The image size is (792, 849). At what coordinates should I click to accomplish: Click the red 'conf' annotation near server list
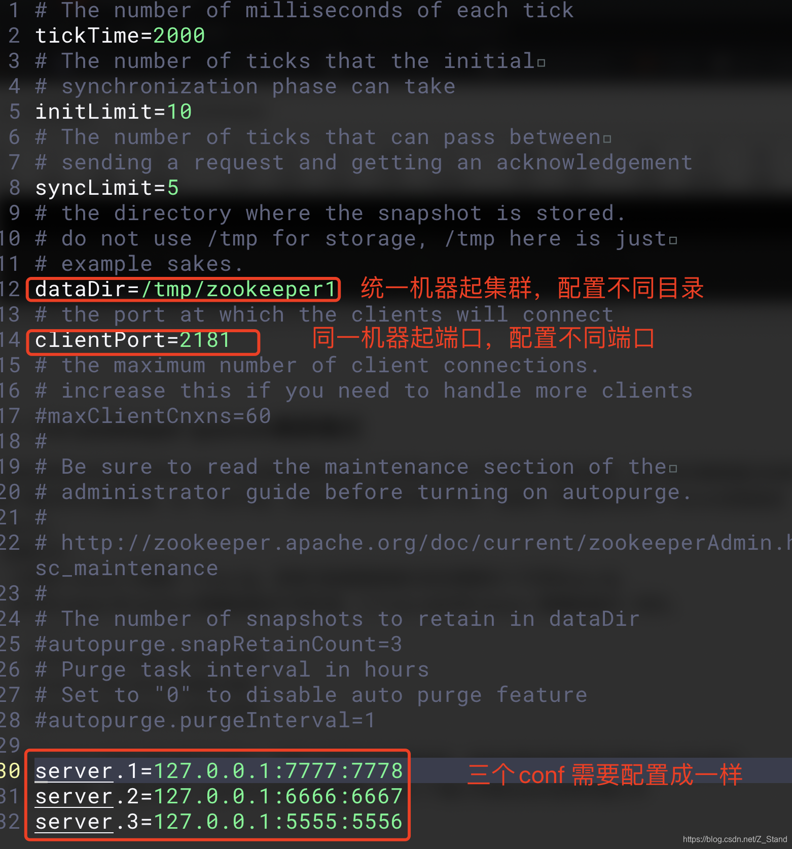(605, 775)
